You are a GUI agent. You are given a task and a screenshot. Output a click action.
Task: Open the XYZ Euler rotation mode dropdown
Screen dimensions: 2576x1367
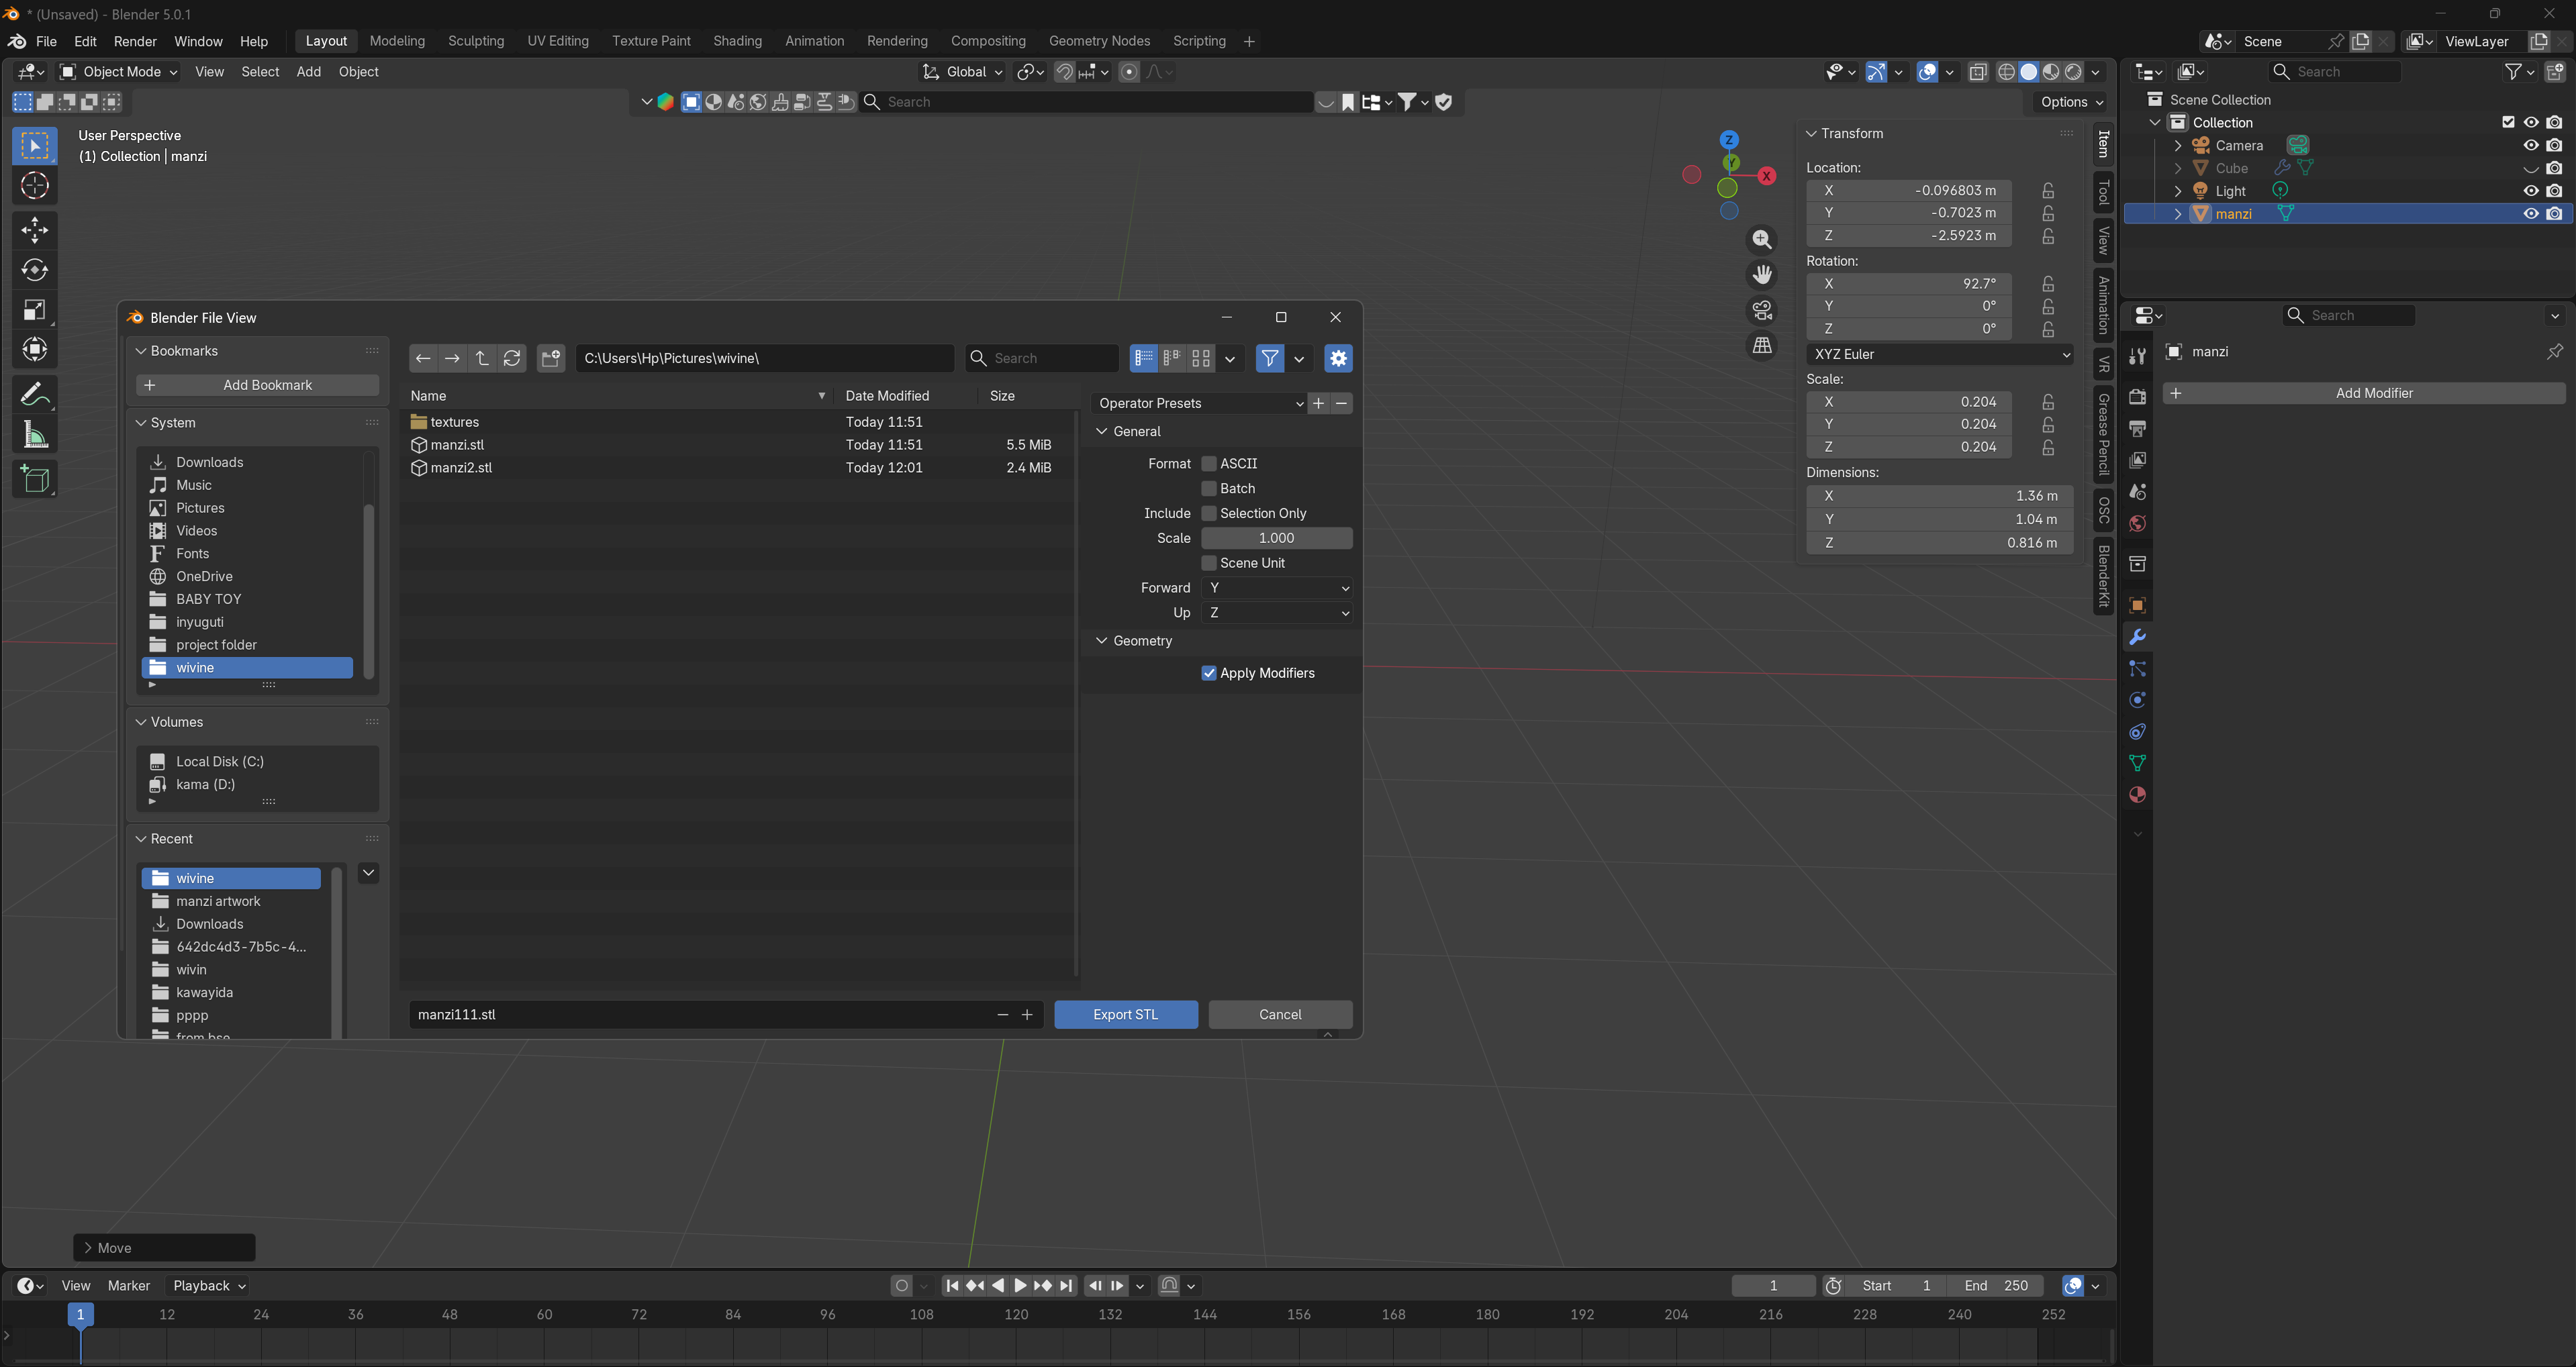tap(1939, 354)
